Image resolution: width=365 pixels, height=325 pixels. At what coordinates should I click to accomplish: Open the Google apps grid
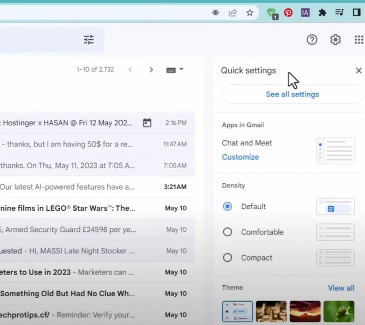click(359, 40)
